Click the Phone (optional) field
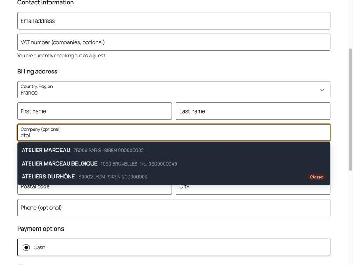Screen dimensions: 353x265 point(174,208)
